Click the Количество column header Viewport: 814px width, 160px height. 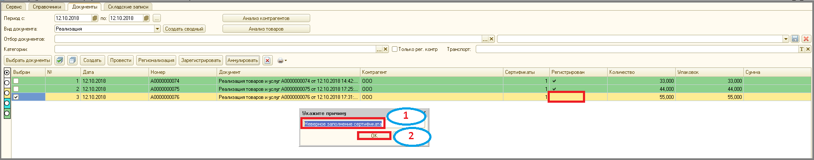pos(641,72)
